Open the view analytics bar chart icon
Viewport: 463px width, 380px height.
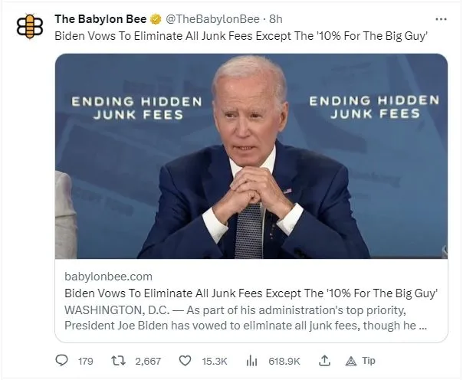[x=251, y=360]
